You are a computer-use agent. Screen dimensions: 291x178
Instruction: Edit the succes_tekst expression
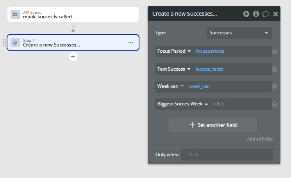[x=209, y=69]
